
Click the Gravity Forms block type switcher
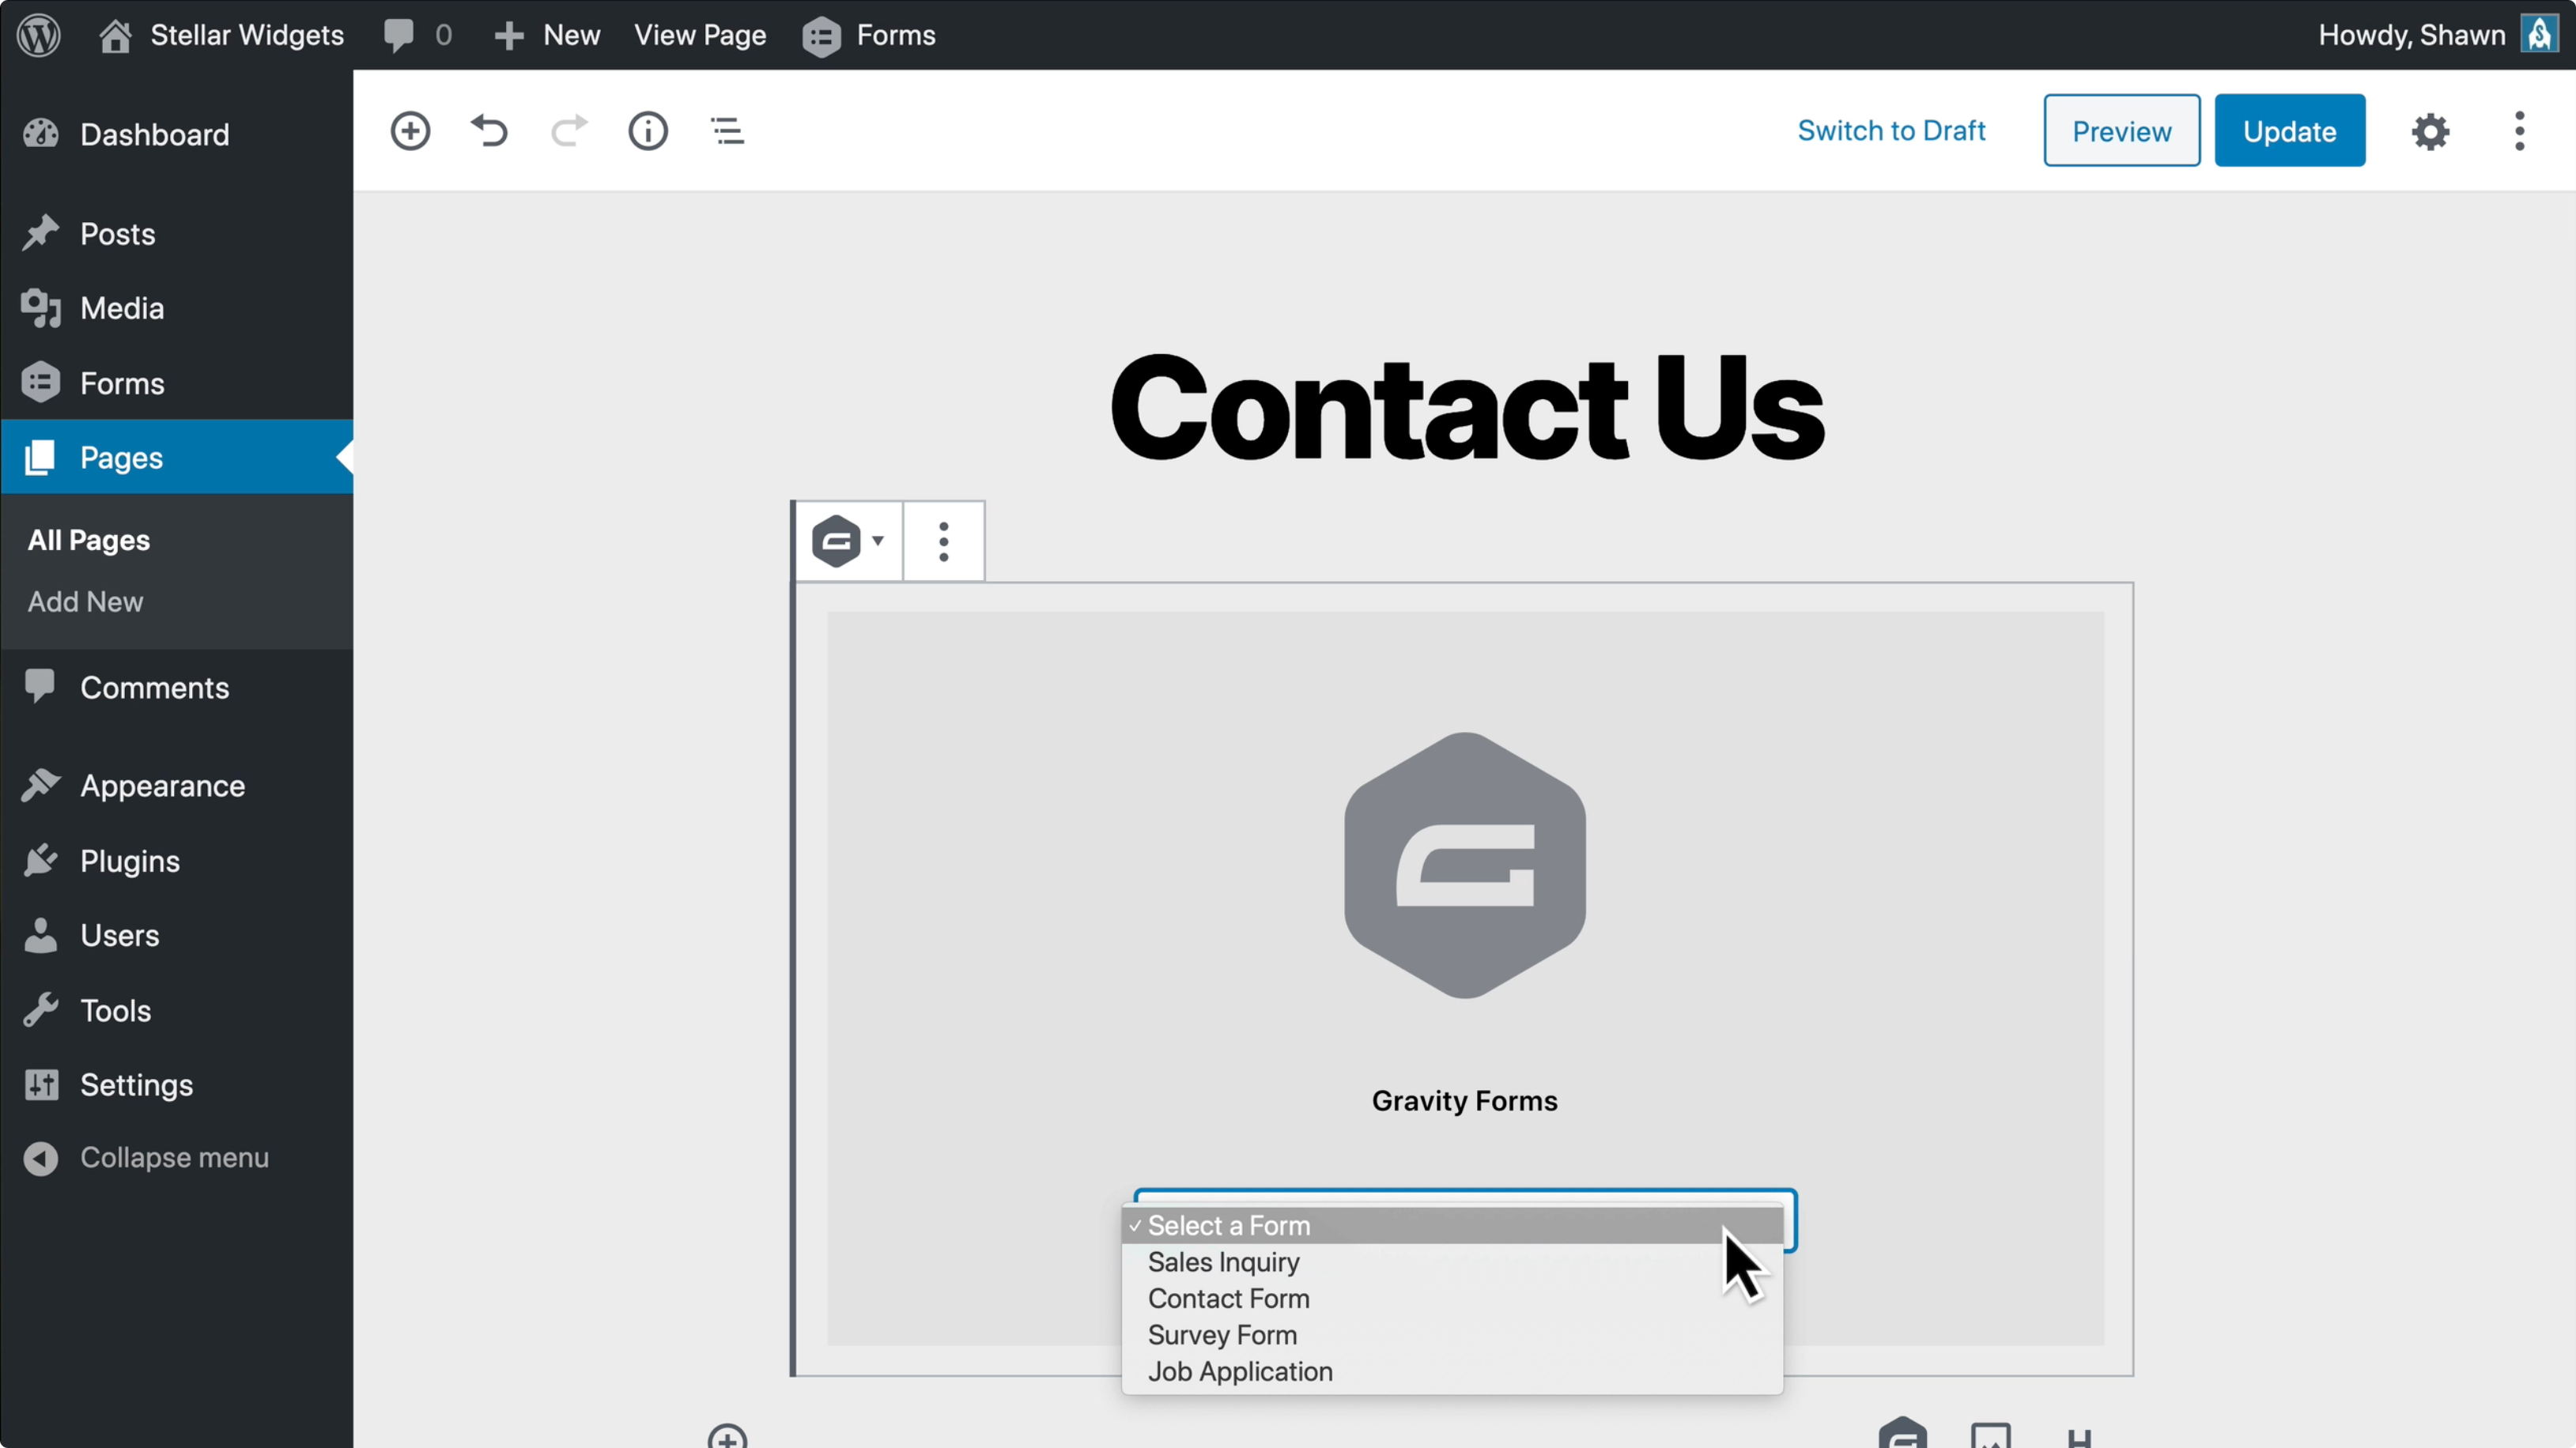[x=847, y=541]
